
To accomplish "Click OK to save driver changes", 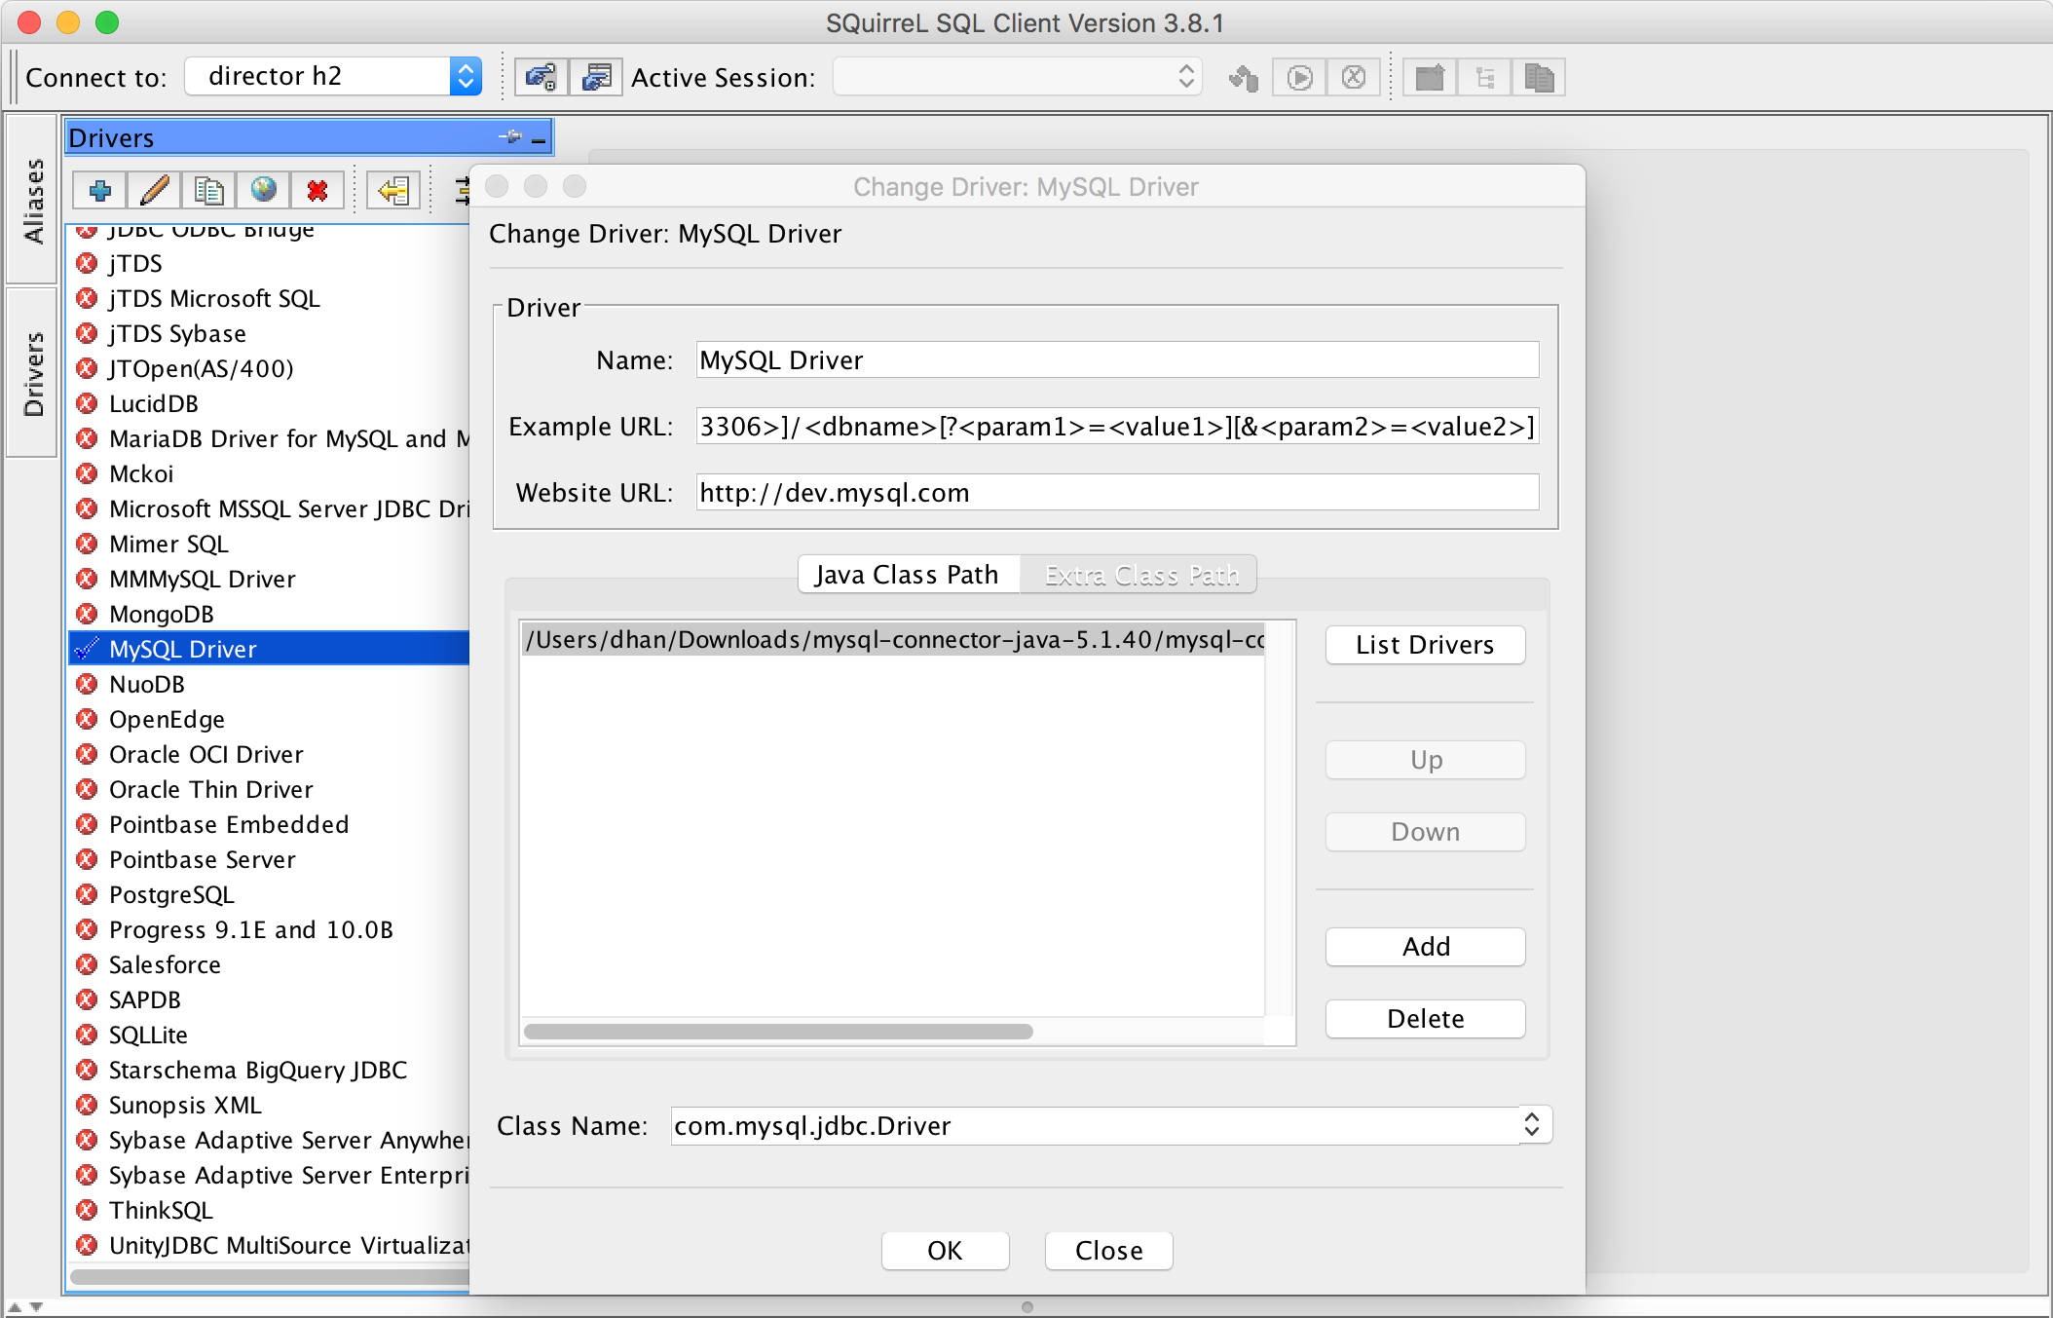I will click(945, 1251).
